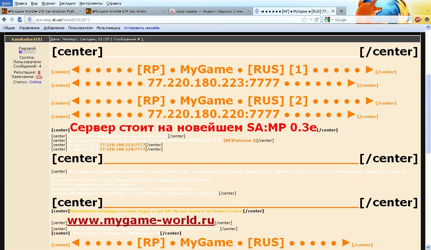Image resolution: width=431 pixels, height=250 pixels.
Task: Click the site identity icon in address bar
Action: pos(30,20)
